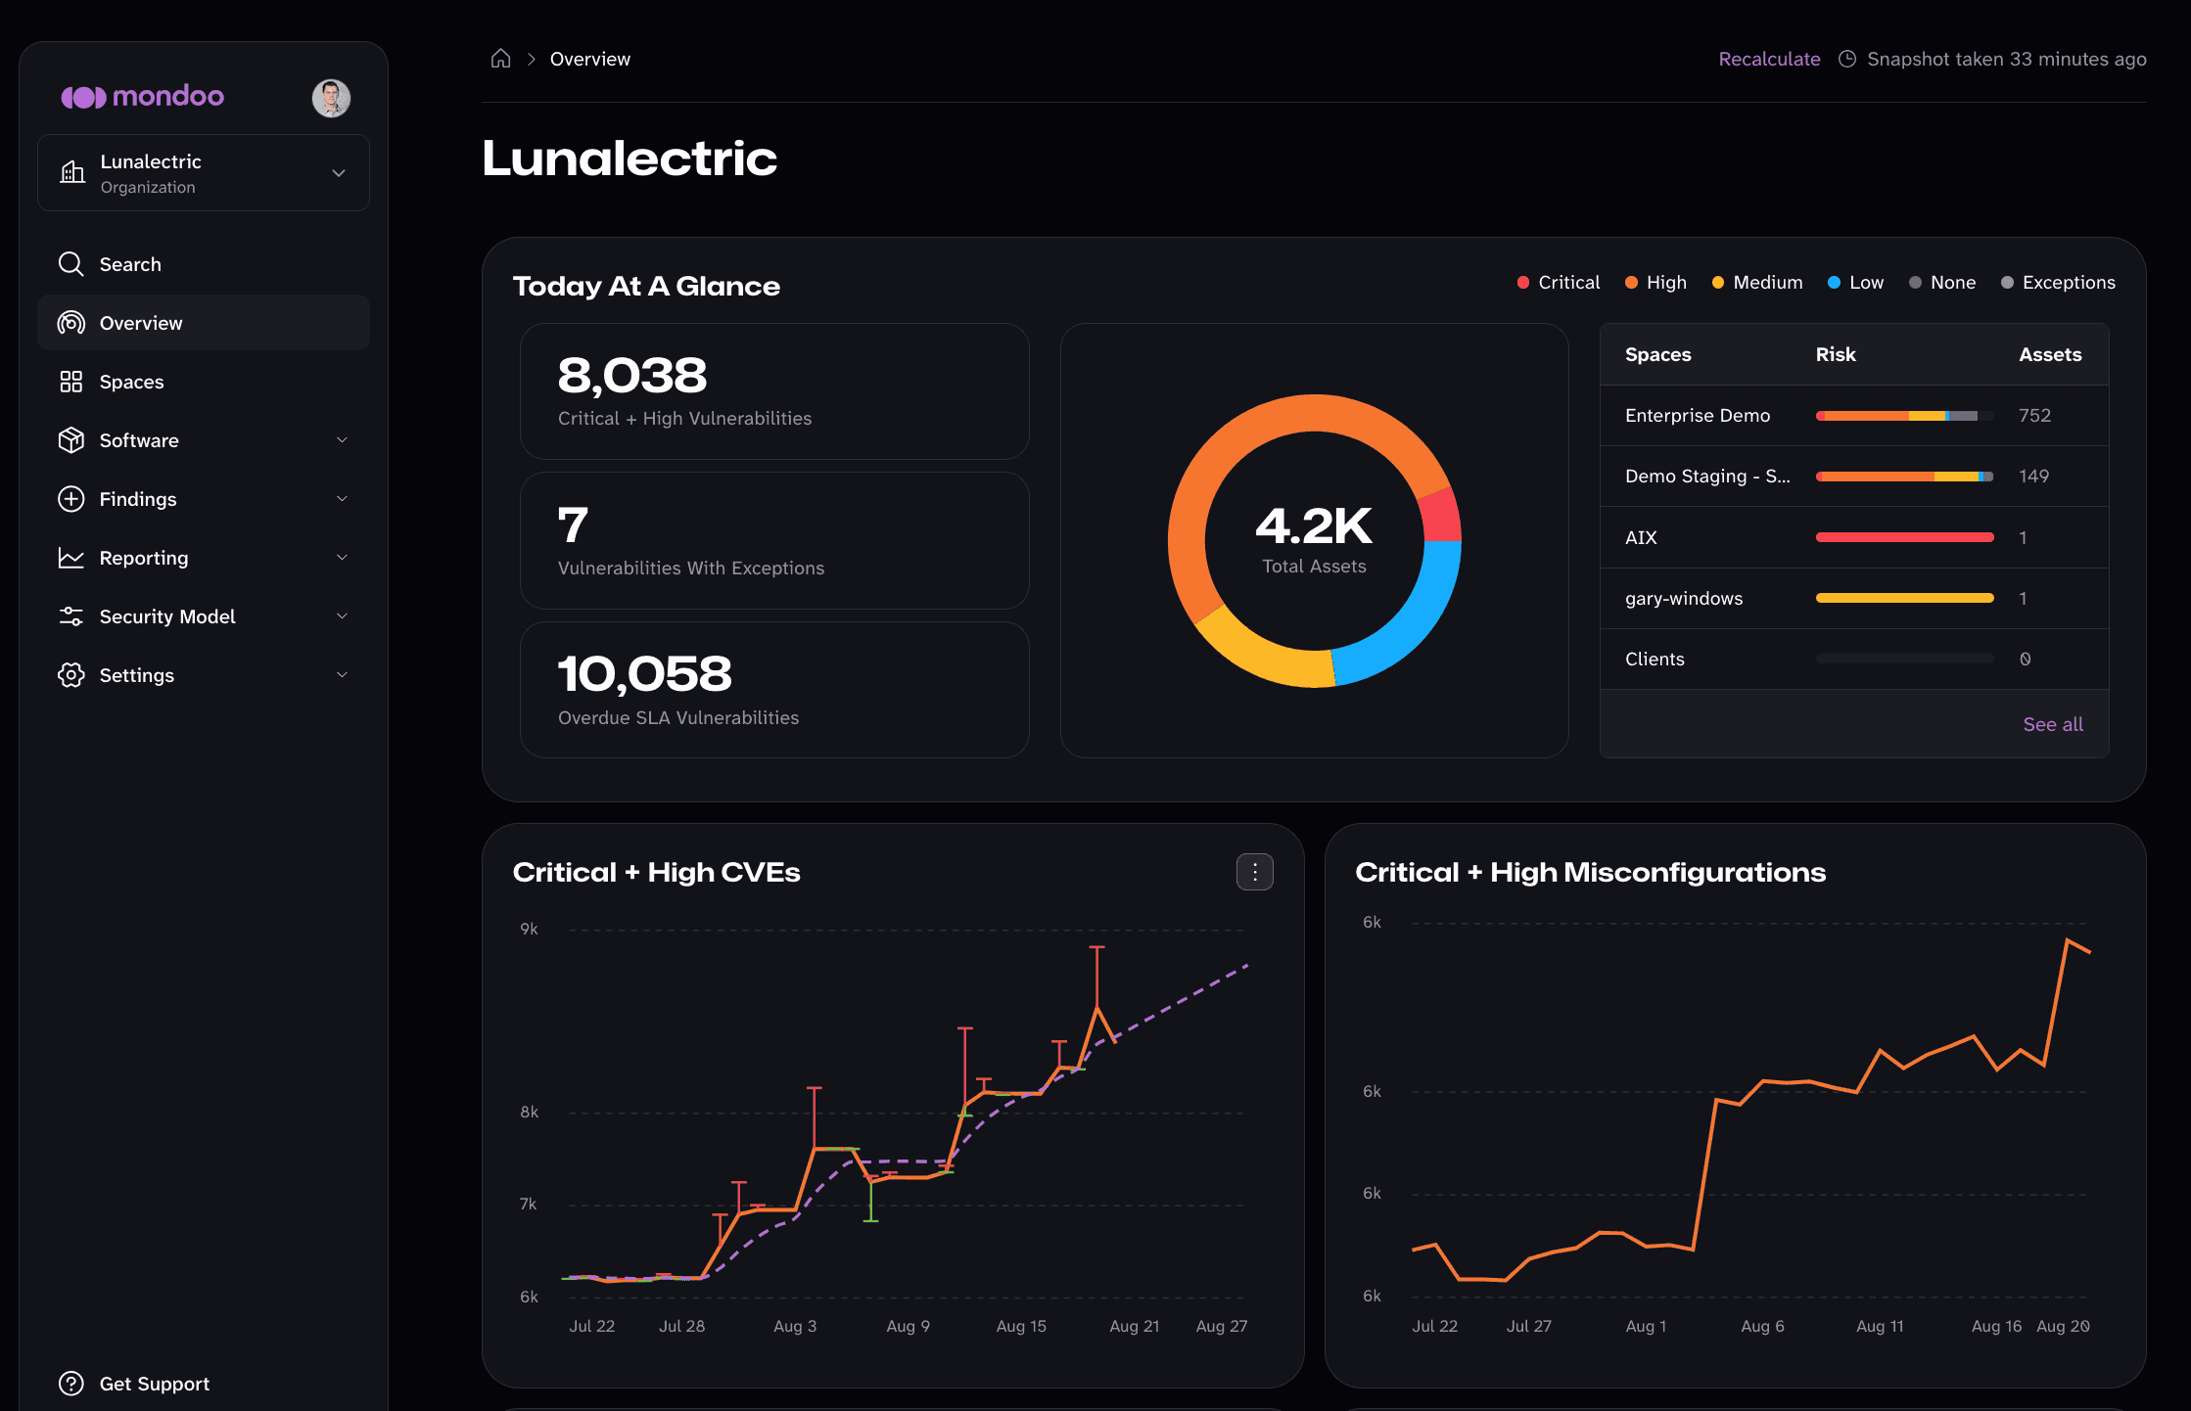Click the AIX red risk bar
This screenshot has height=1411, width=2191.
coord(1904,537)
